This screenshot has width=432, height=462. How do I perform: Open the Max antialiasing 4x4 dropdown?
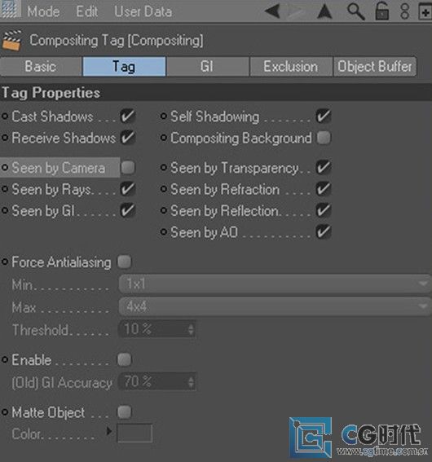coord(275,306)
